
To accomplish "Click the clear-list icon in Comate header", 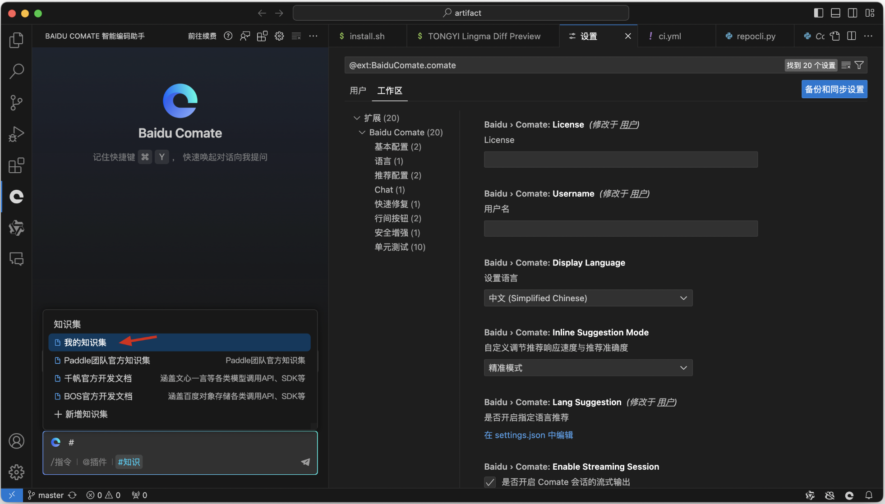I will point(296,36).
